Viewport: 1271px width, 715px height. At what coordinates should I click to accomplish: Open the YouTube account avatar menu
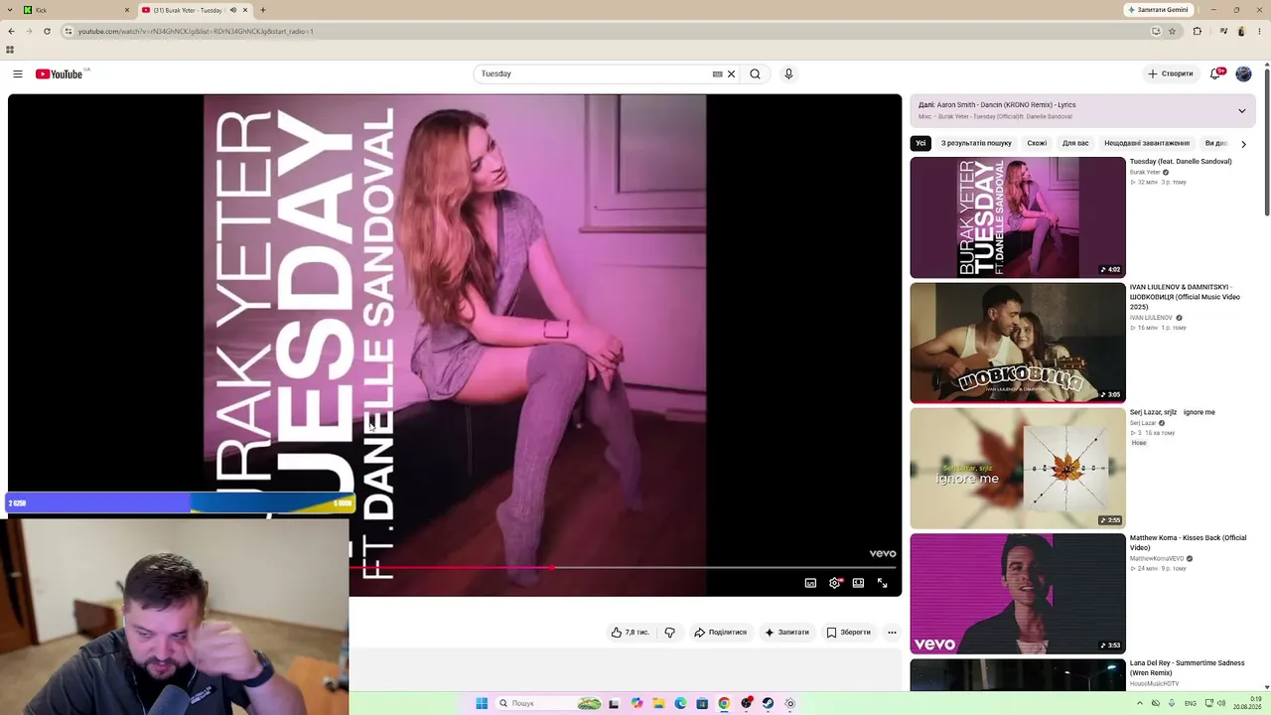pyautogui.click(x=1243, y=73)
